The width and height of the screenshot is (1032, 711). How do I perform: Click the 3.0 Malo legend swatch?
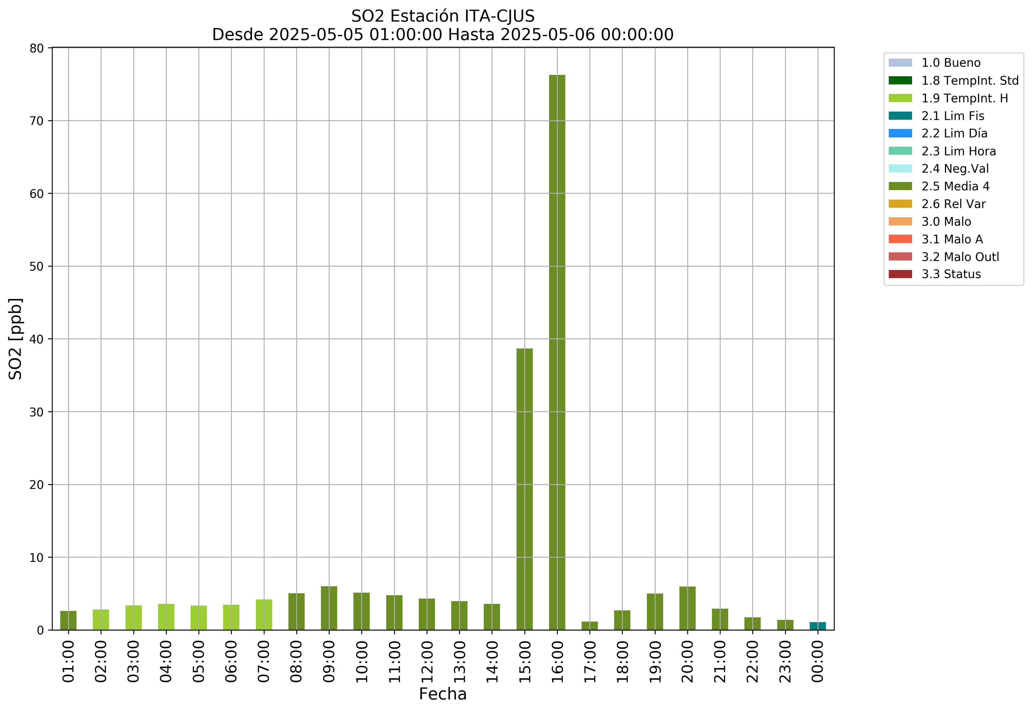[900, 221]
